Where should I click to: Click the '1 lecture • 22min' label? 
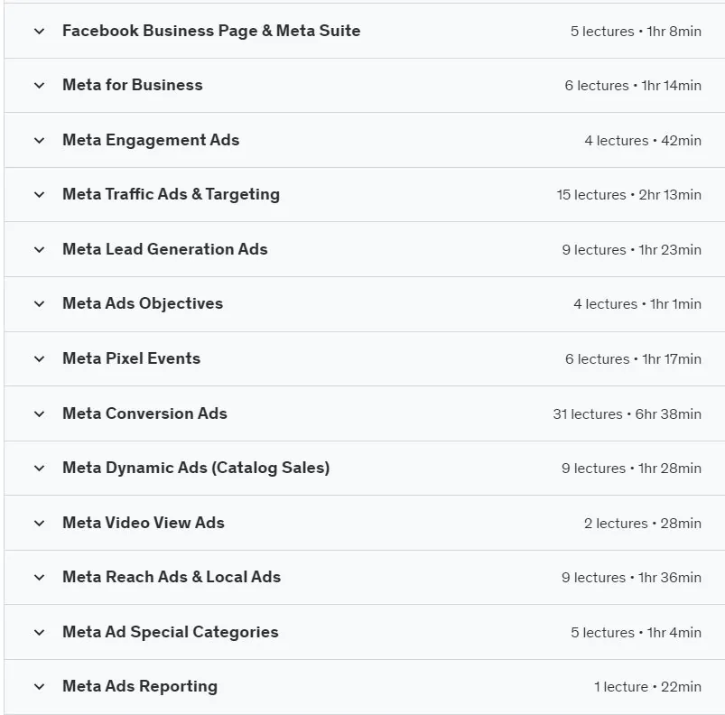click(647, 687)
